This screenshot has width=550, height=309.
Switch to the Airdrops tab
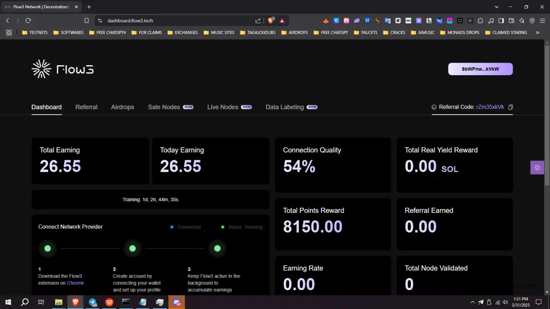[x=122, y=107]
